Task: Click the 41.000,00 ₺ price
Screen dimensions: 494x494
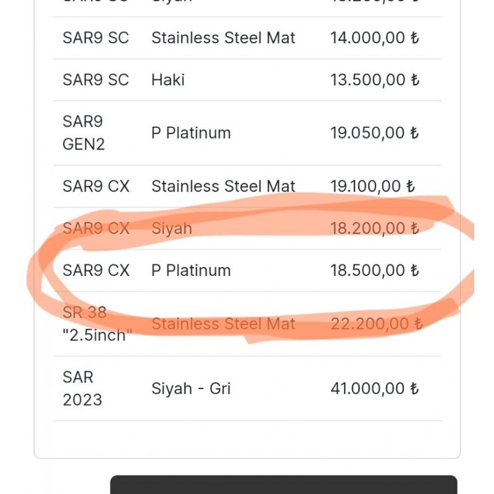Action: click(375, 388)
